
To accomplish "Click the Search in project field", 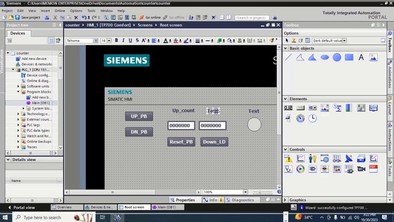I will click(252, 18).
